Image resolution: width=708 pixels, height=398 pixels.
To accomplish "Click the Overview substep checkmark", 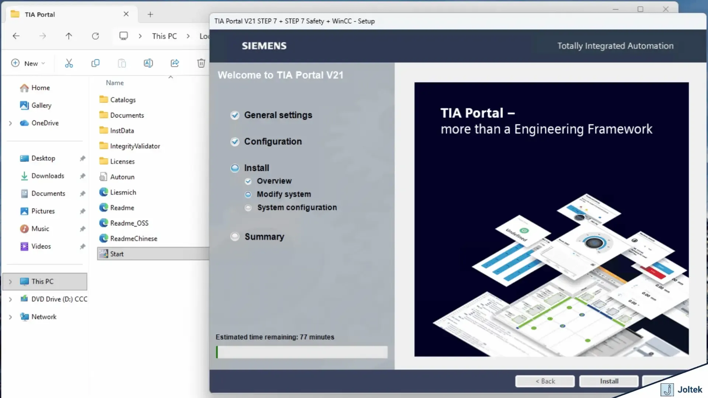I will pyautogui.click(x=248, y=181).
